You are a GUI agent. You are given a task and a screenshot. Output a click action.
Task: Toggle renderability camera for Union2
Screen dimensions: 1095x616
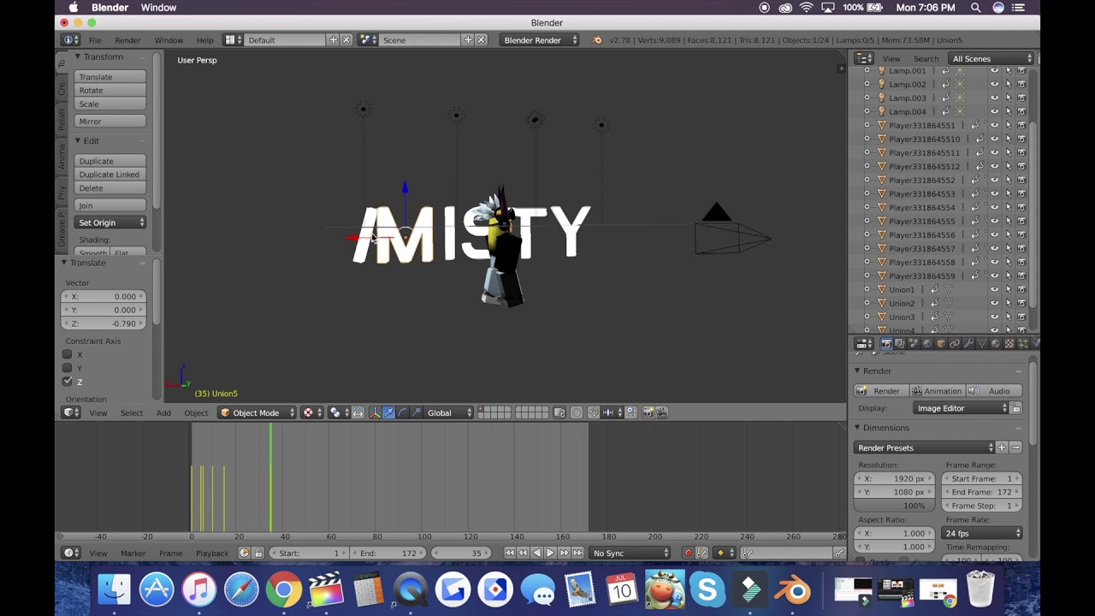[1021, 303]
